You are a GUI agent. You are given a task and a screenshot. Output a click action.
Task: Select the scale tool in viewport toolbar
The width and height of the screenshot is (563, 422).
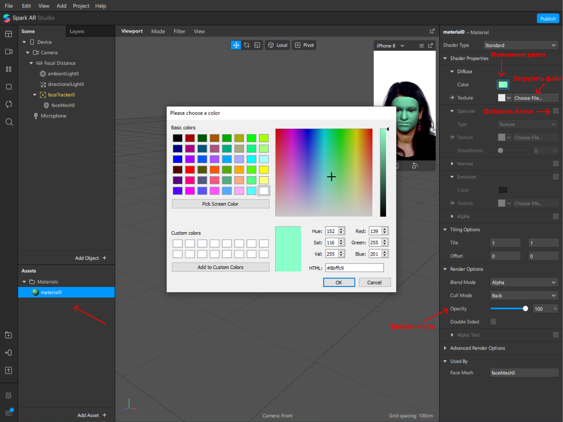pos(257,45)
